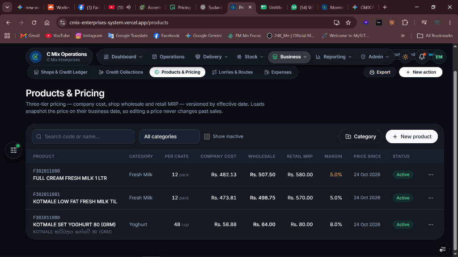Add a New product
The image size is (458, 257).
pyautogui.click(x=411, y=137)
